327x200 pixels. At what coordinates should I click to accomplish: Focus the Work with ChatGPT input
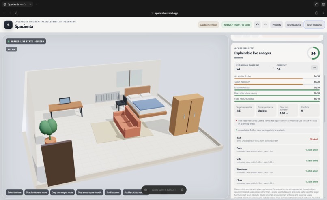pos(164,190)
